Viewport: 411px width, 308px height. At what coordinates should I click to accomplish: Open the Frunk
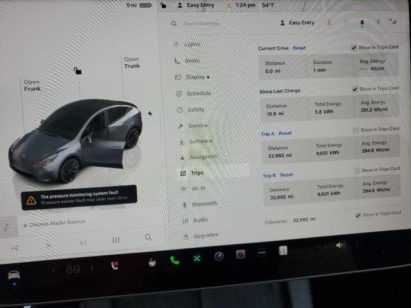pos(32,85)
